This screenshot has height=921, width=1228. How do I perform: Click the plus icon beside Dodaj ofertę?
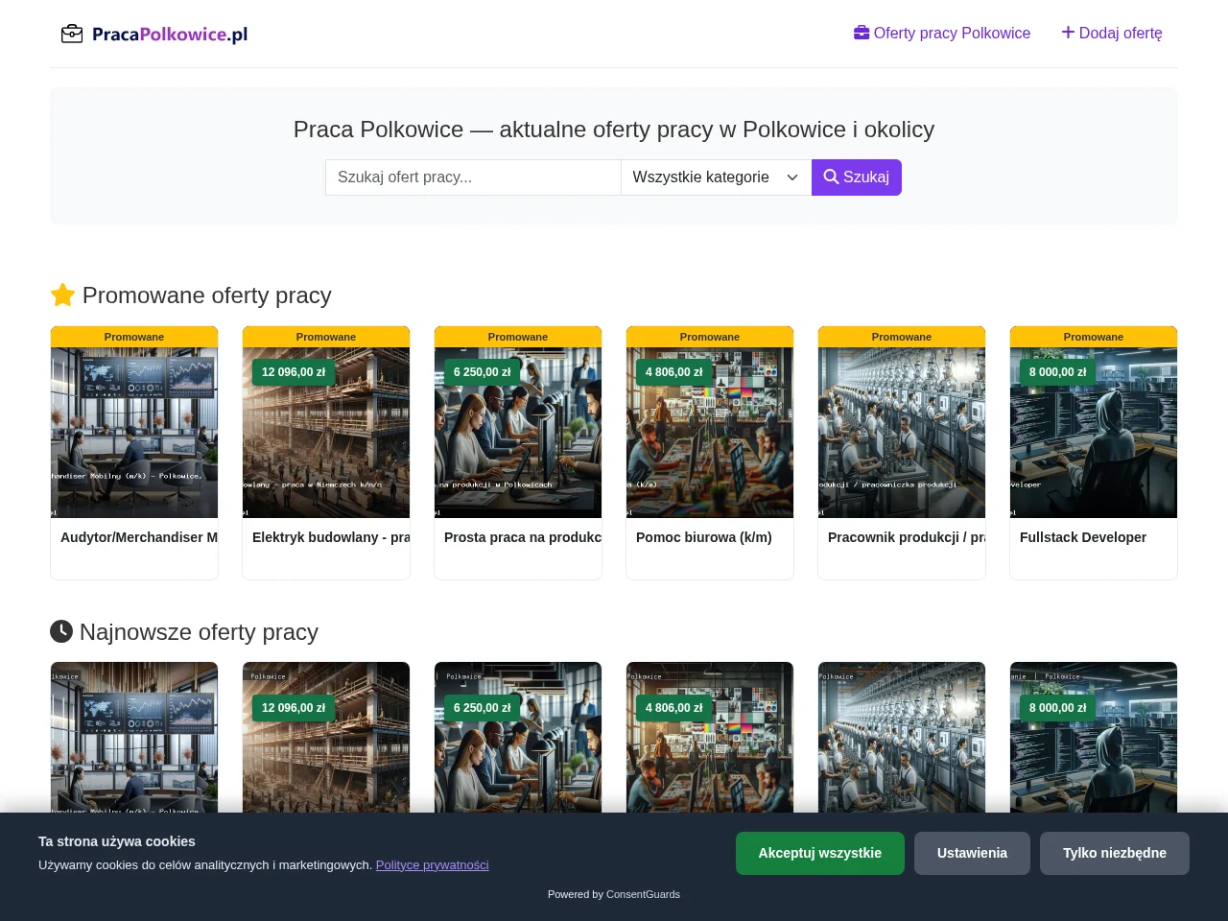(1068, 33)
